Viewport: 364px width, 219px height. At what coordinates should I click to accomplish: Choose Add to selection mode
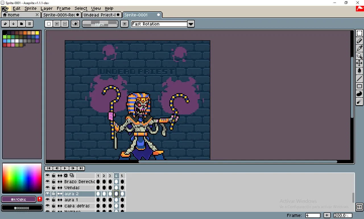pos(57,24)
